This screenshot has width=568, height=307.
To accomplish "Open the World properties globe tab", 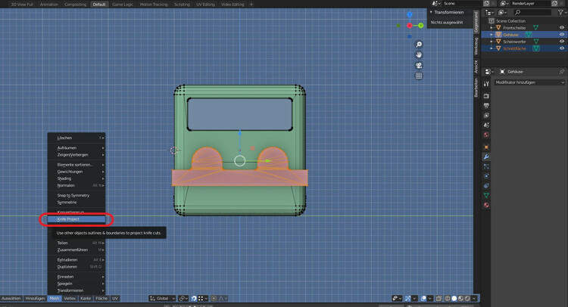I will (x=486, y=135).
